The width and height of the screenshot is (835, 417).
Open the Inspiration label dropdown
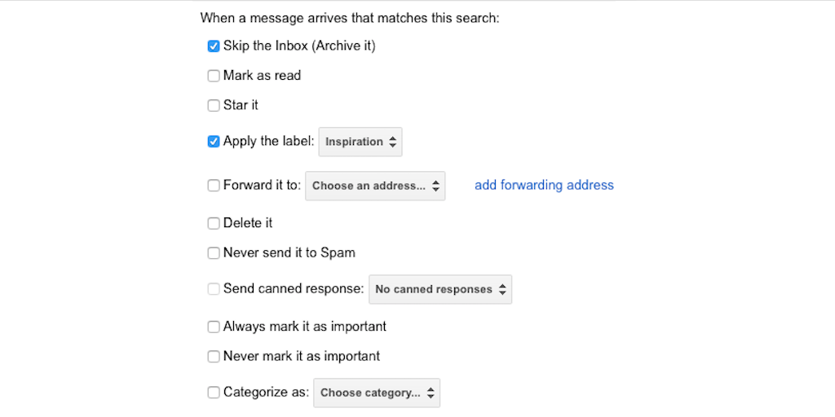pos(360,142)
